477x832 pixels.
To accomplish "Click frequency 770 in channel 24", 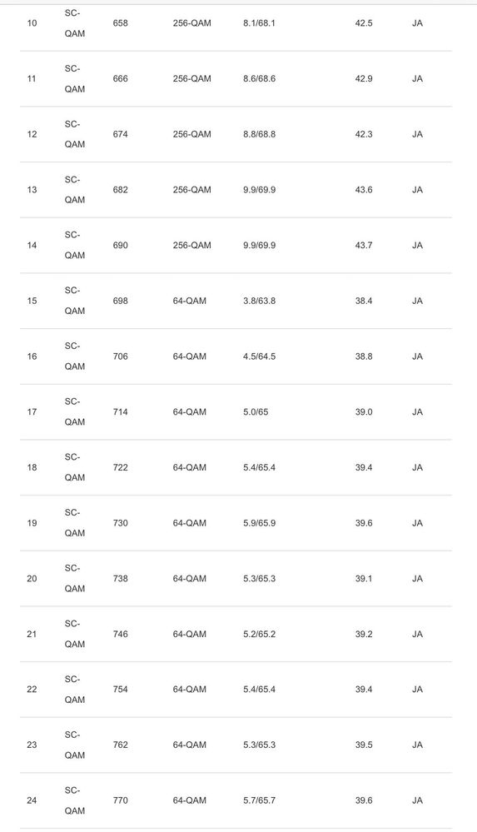I will coord(121,800).
